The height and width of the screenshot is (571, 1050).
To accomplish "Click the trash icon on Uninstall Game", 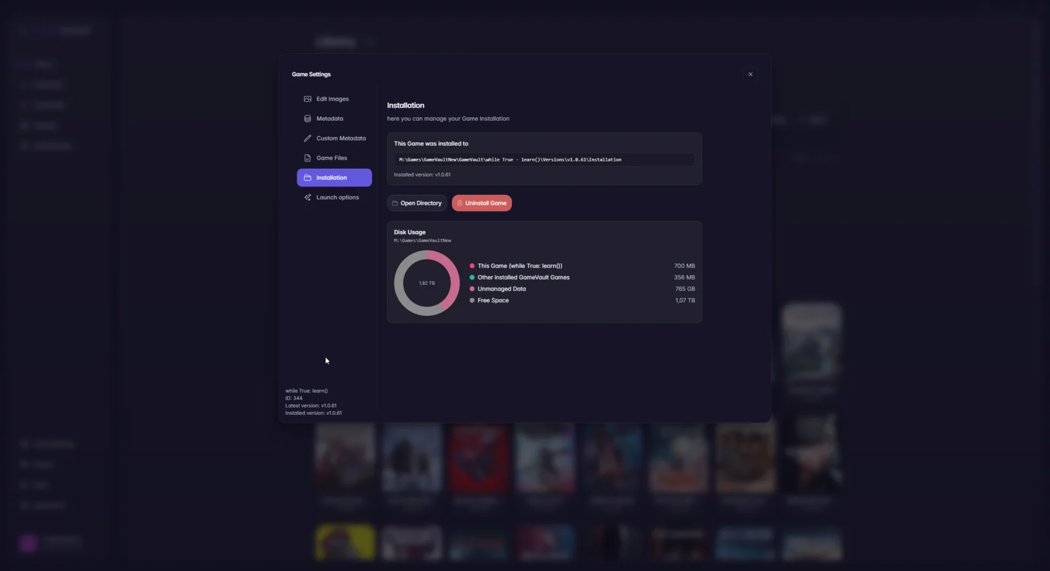I will coord(459,203).
